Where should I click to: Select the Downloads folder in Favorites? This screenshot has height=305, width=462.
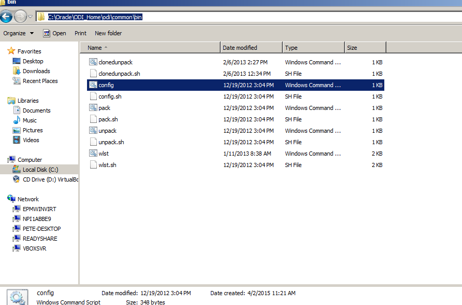[x=36, y=71]
